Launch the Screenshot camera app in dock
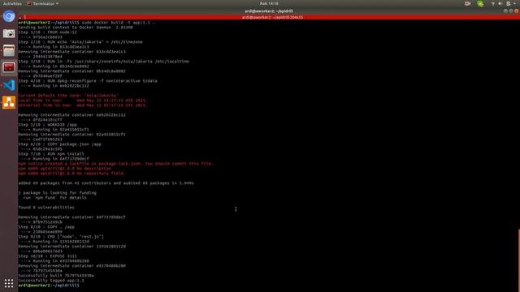520x292 pixels. (9, 34)
